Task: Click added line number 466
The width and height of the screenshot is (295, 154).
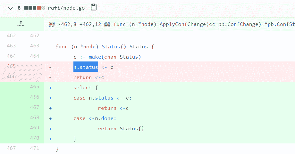Action: pyautogui.click(x=34, y=97)
